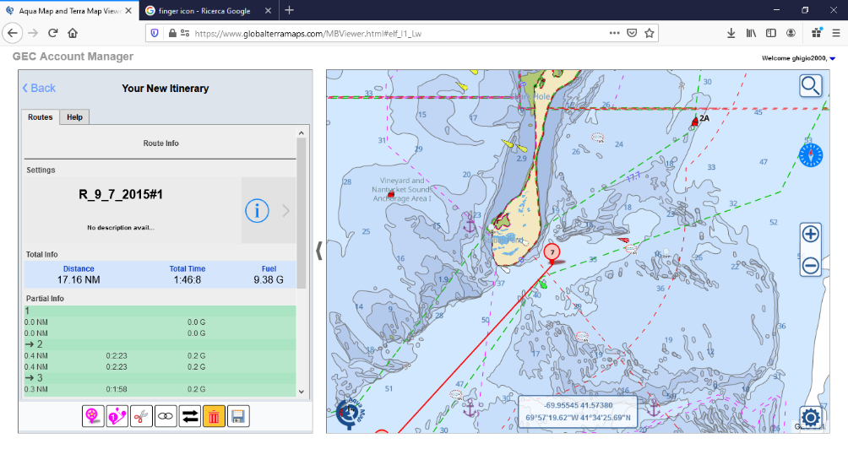Image resolution: width=848 pixels, height=449 pixels.
Task: Add a waypoint with the pink star pin tool
Action: [93, 416]
